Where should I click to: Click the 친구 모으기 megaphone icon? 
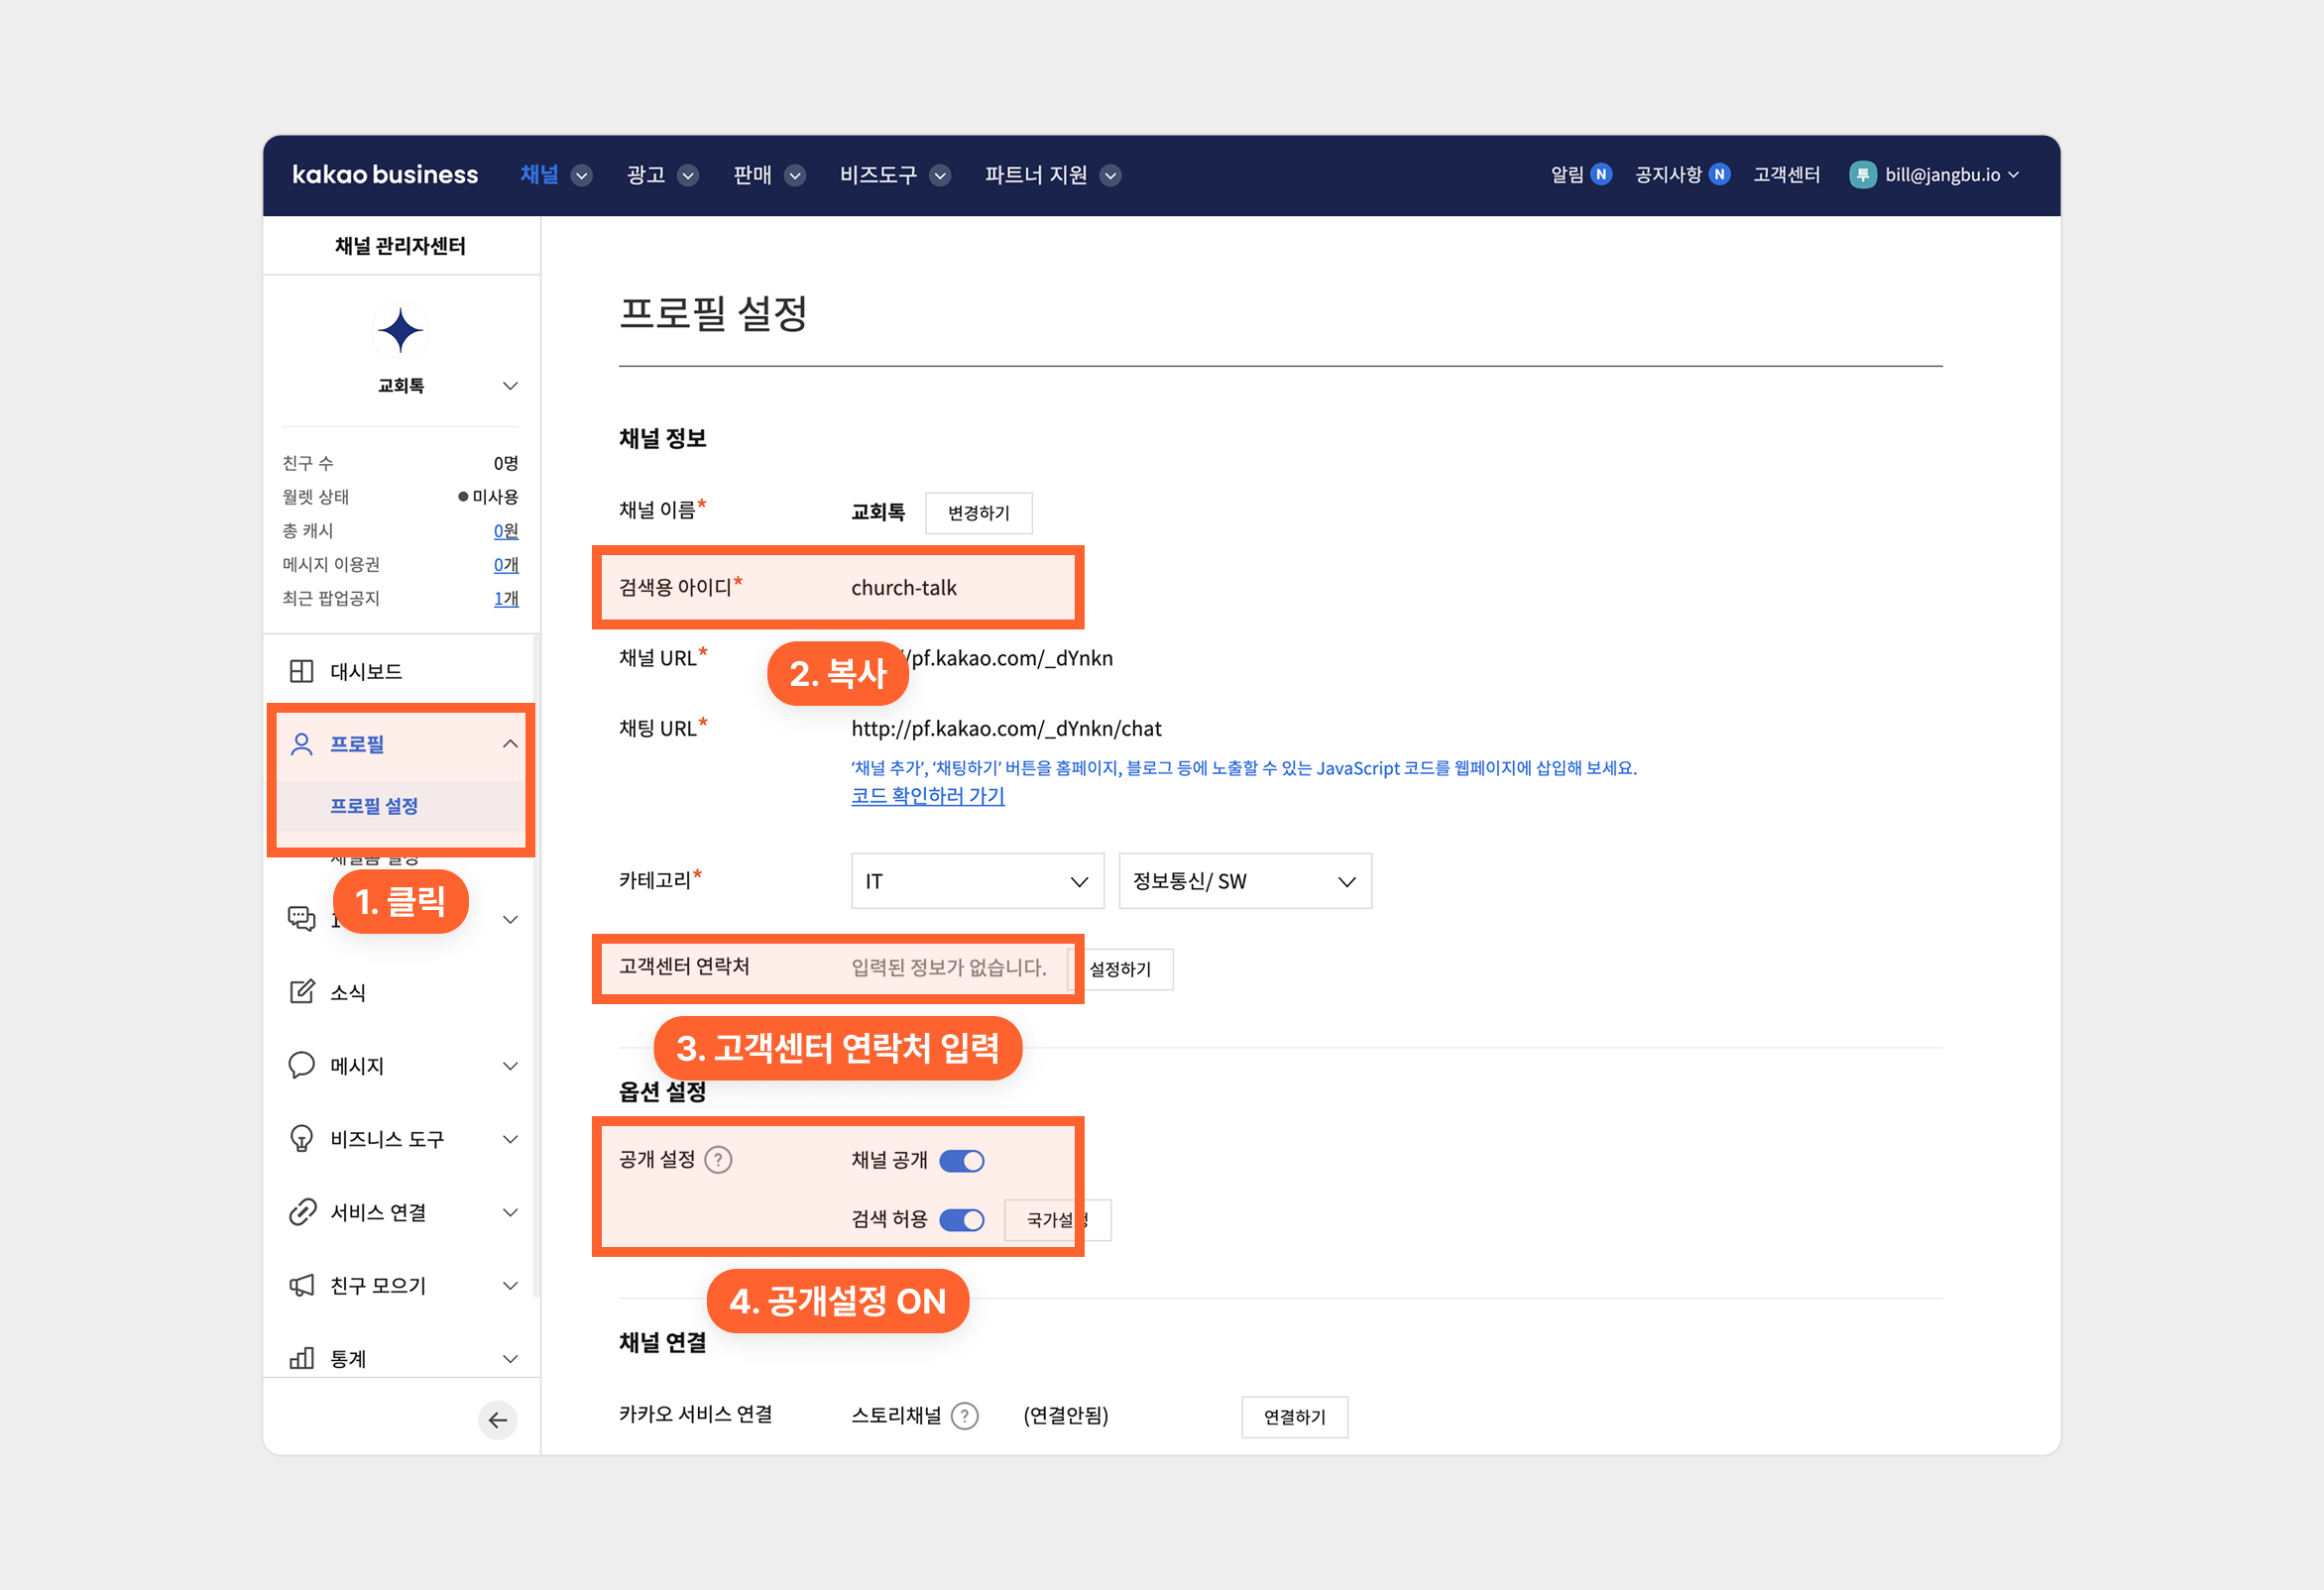click(x=301, y=1285)
